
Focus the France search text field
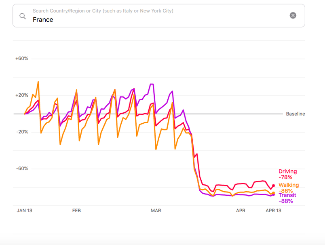tap(158, 15)
